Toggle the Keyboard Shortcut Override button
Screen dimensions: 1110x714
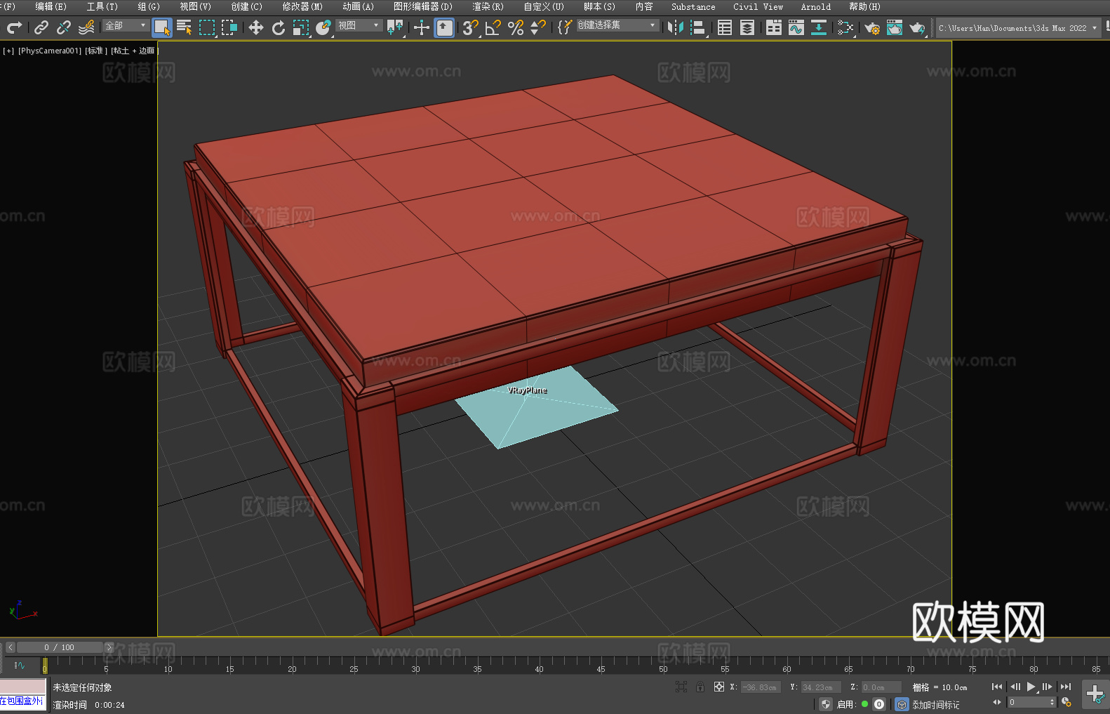[x=444, y=27]
